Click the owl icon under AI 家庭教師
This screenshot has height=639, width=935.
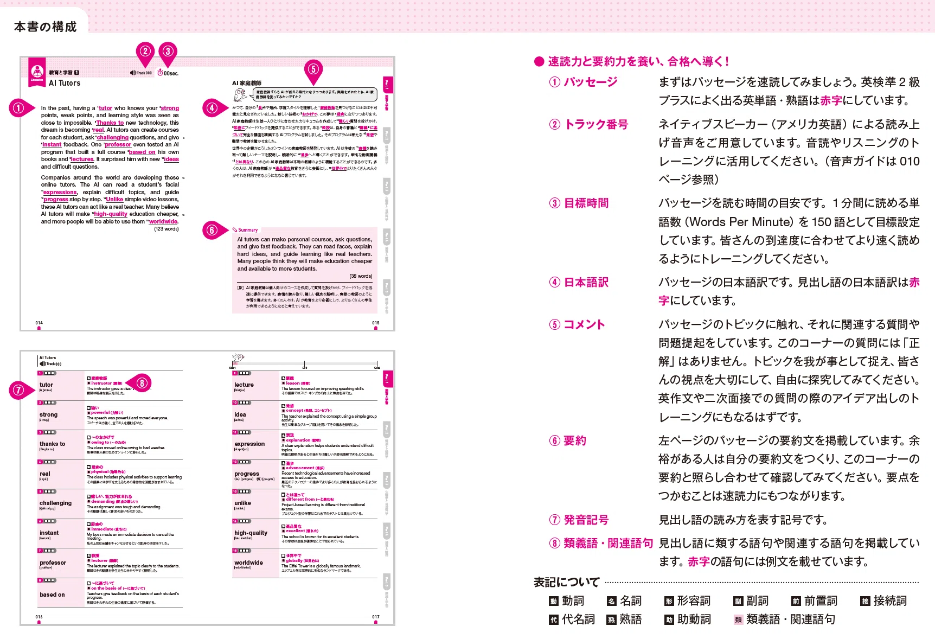click(x=240, y=95)
